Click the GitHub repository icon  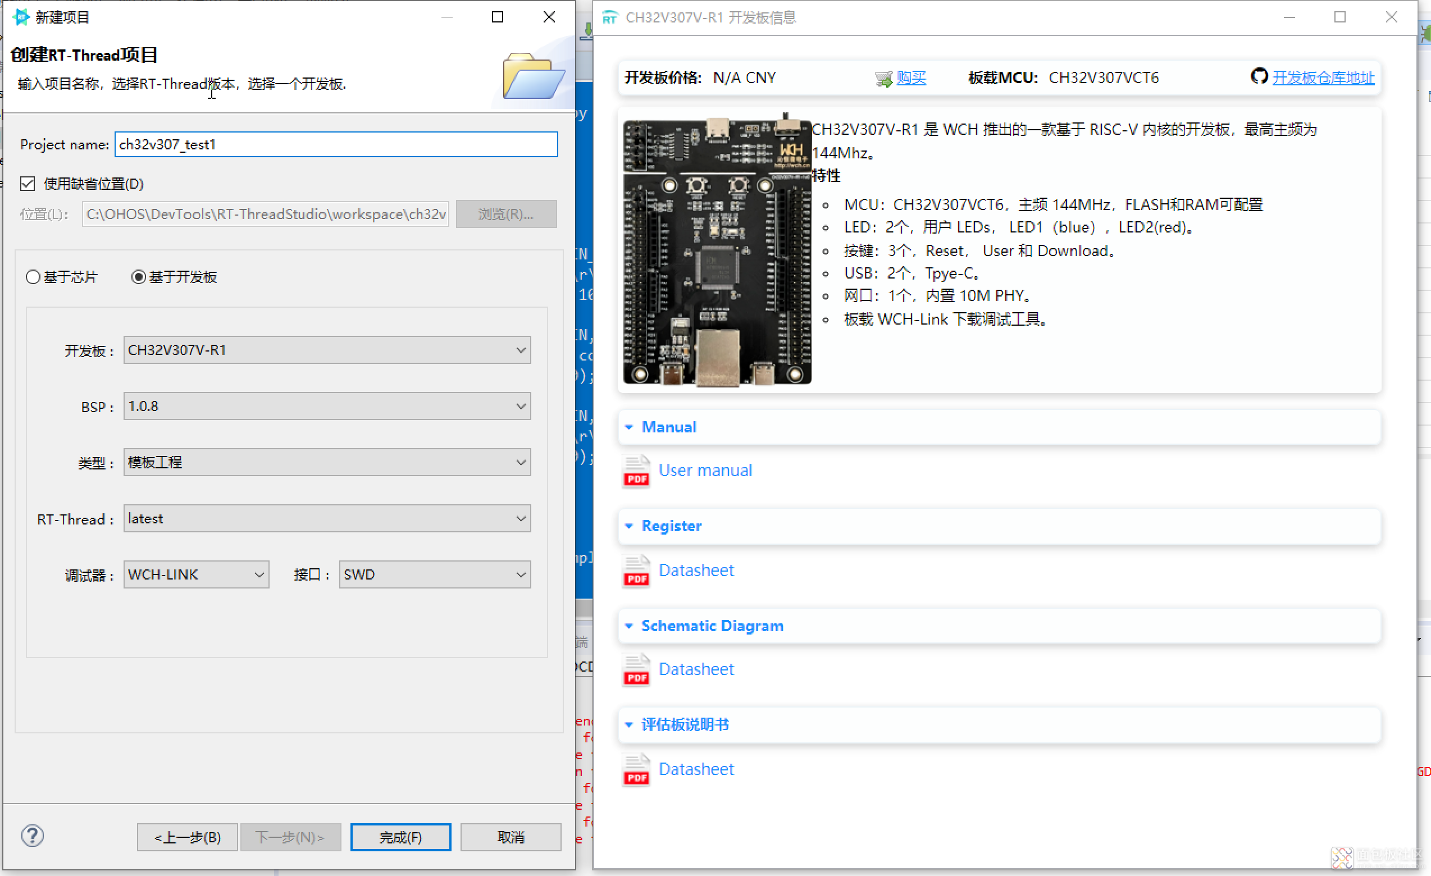[x=1259, y=76]
